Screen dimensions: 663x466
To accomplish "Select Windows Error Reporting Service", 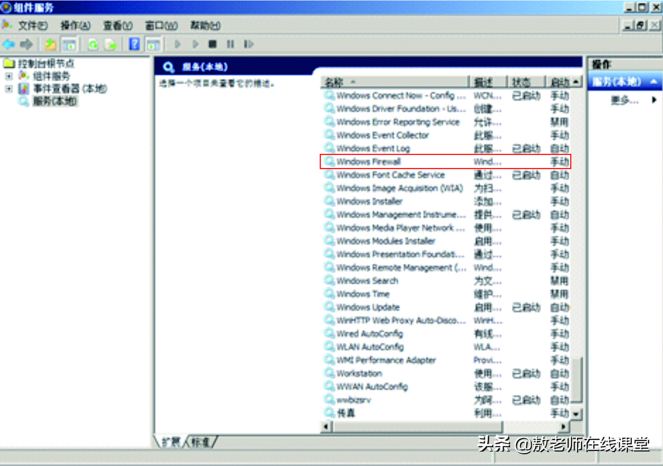I will click(445, 122).
